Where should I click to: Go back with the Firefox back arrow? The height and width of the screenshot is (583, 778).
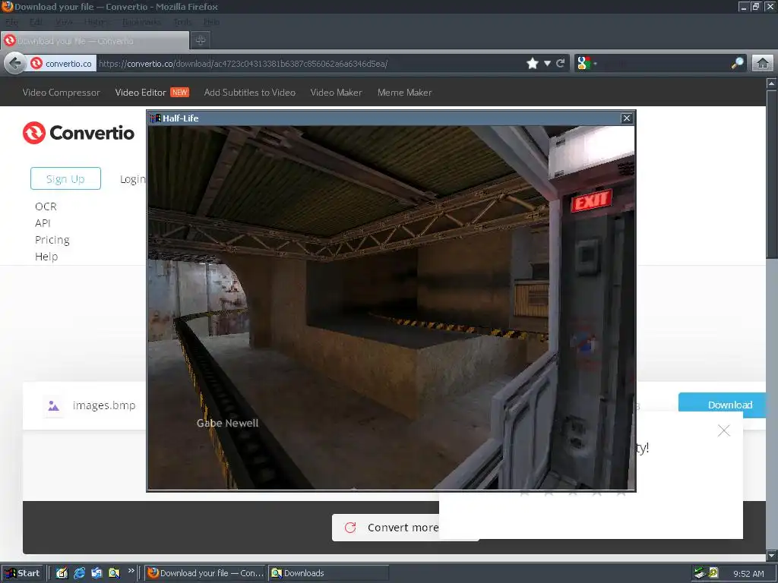(x=15, y=64)
